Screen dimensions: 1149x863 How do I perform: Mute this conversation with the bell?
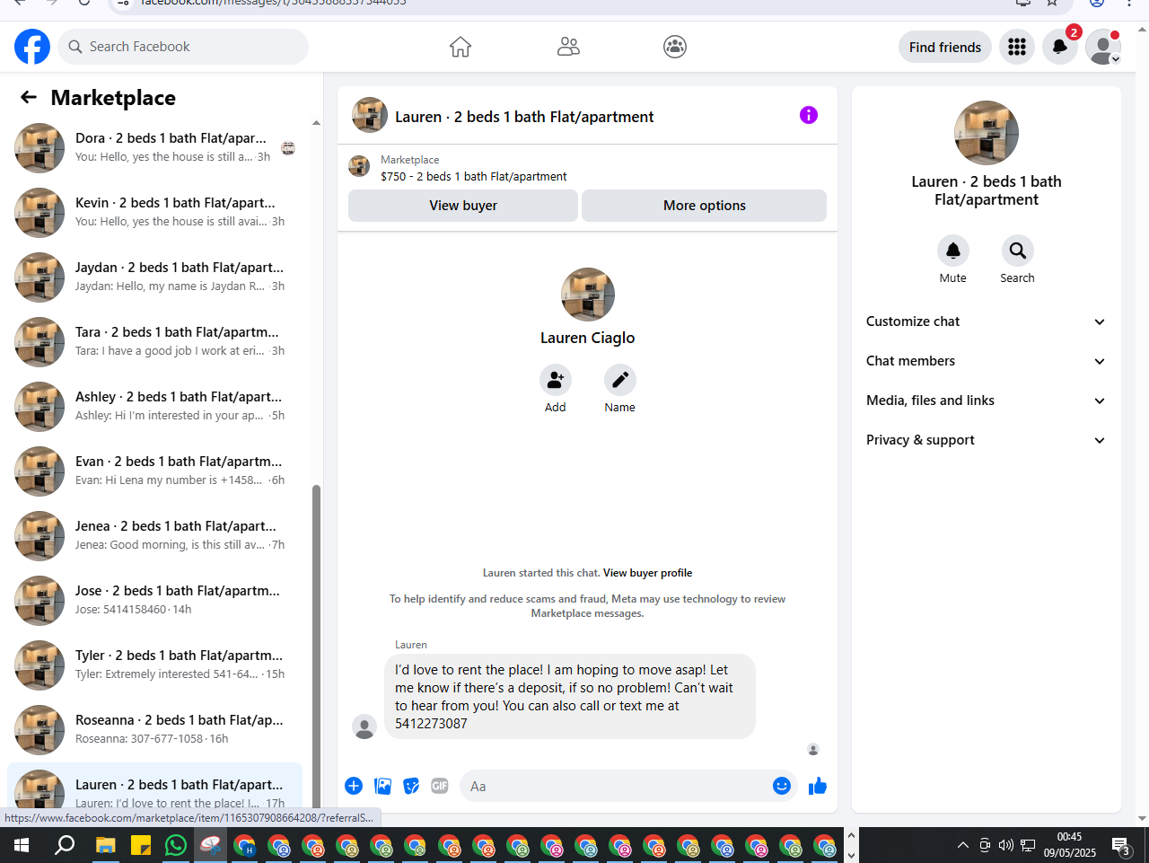[x=953, y=251]
